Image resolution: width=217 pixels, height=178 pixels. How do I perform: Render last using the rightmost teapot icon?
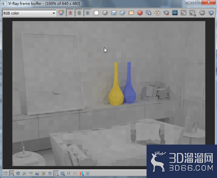pos(211,13)
